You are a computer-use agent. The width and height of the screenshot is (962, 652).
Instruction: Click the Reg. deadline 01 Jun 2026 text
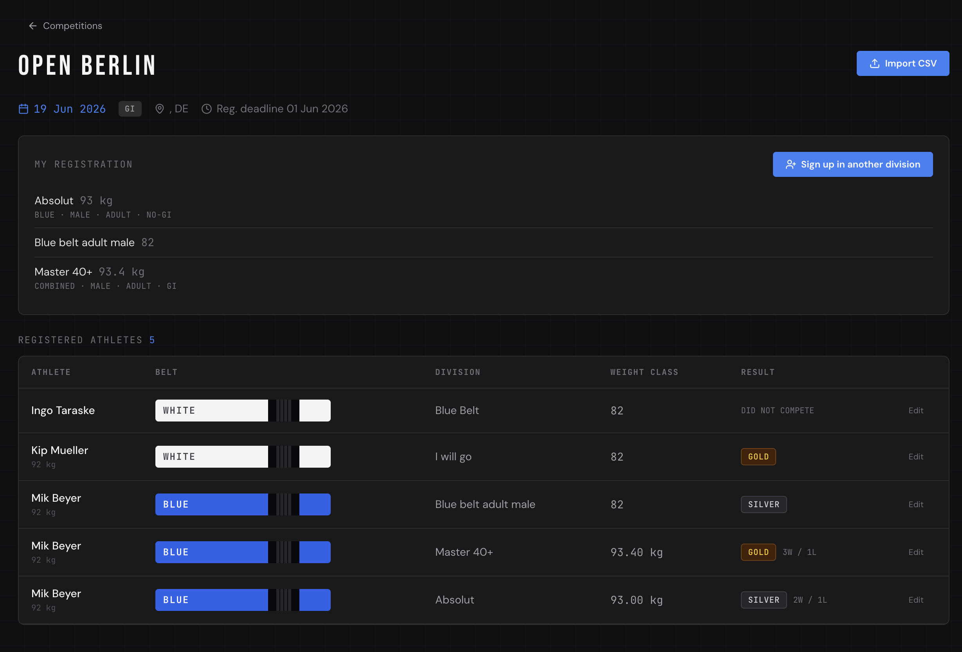tap(282, 109)
